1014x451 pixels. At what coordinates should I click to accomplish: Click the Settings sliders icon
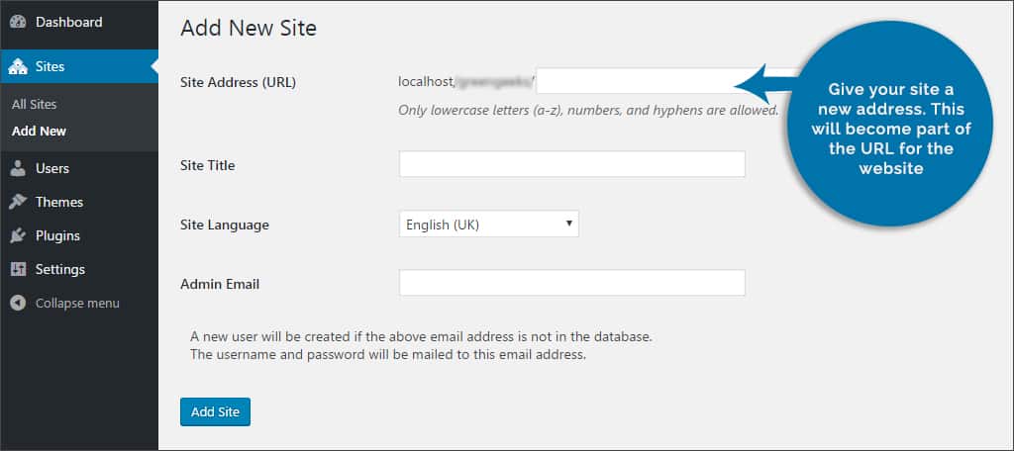click(18, 269)
